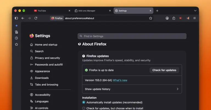Open the Extensions puzzle icon
211x110 pixels.
(x=174, y=18)
